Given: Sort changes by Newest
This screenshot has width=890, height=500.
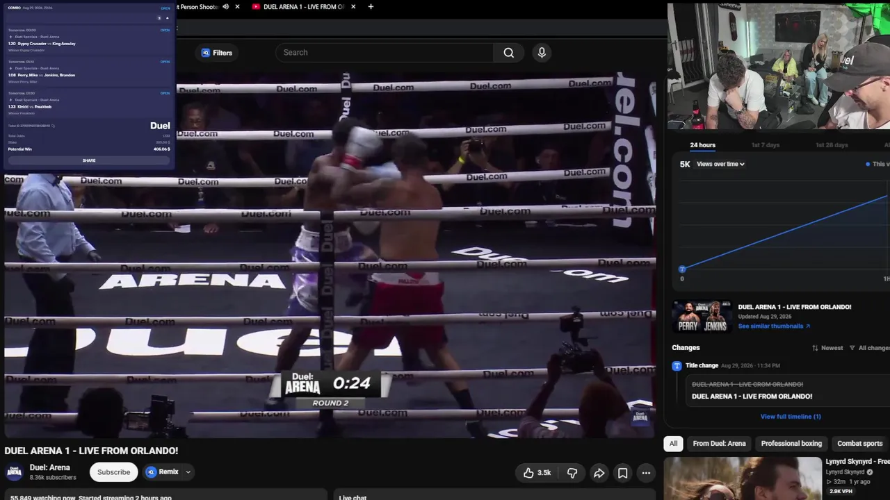Looking at the screenshot, I should [827, 348].
